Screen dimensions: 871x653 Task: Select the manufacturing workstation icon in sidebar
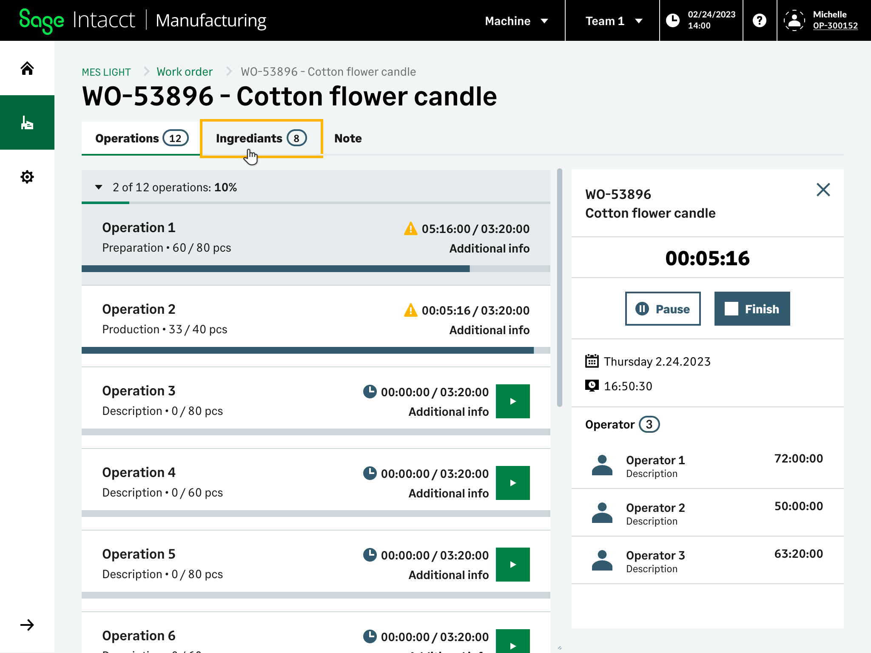[x=27, y=122]
